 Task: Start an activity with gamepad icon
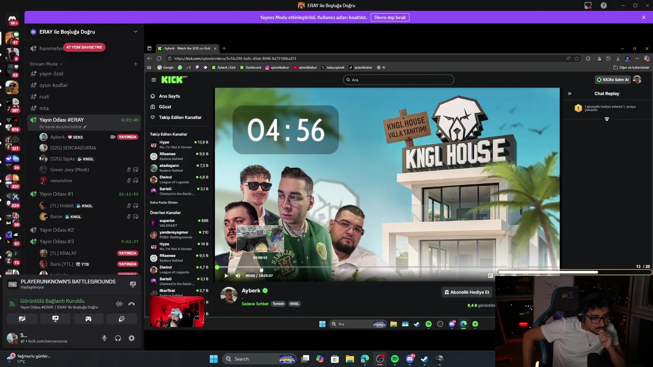[88, 319]
